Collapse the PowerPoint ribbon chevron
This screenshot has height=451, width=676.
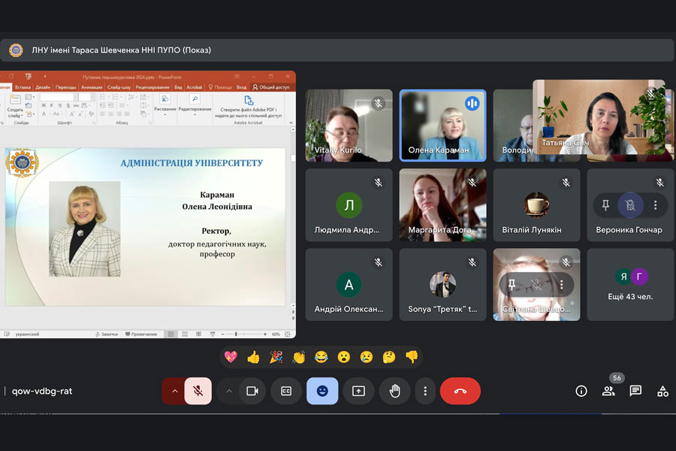[291, 123]
